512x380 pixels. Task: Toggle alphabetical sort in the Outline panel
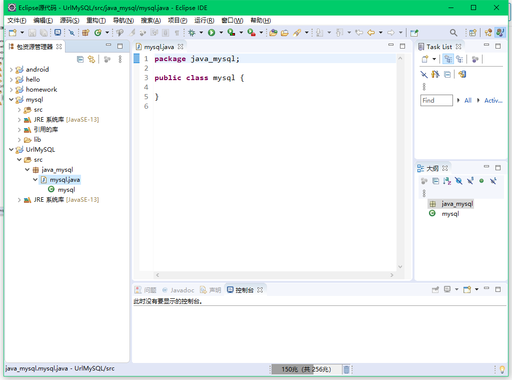[x=446, y=181]
